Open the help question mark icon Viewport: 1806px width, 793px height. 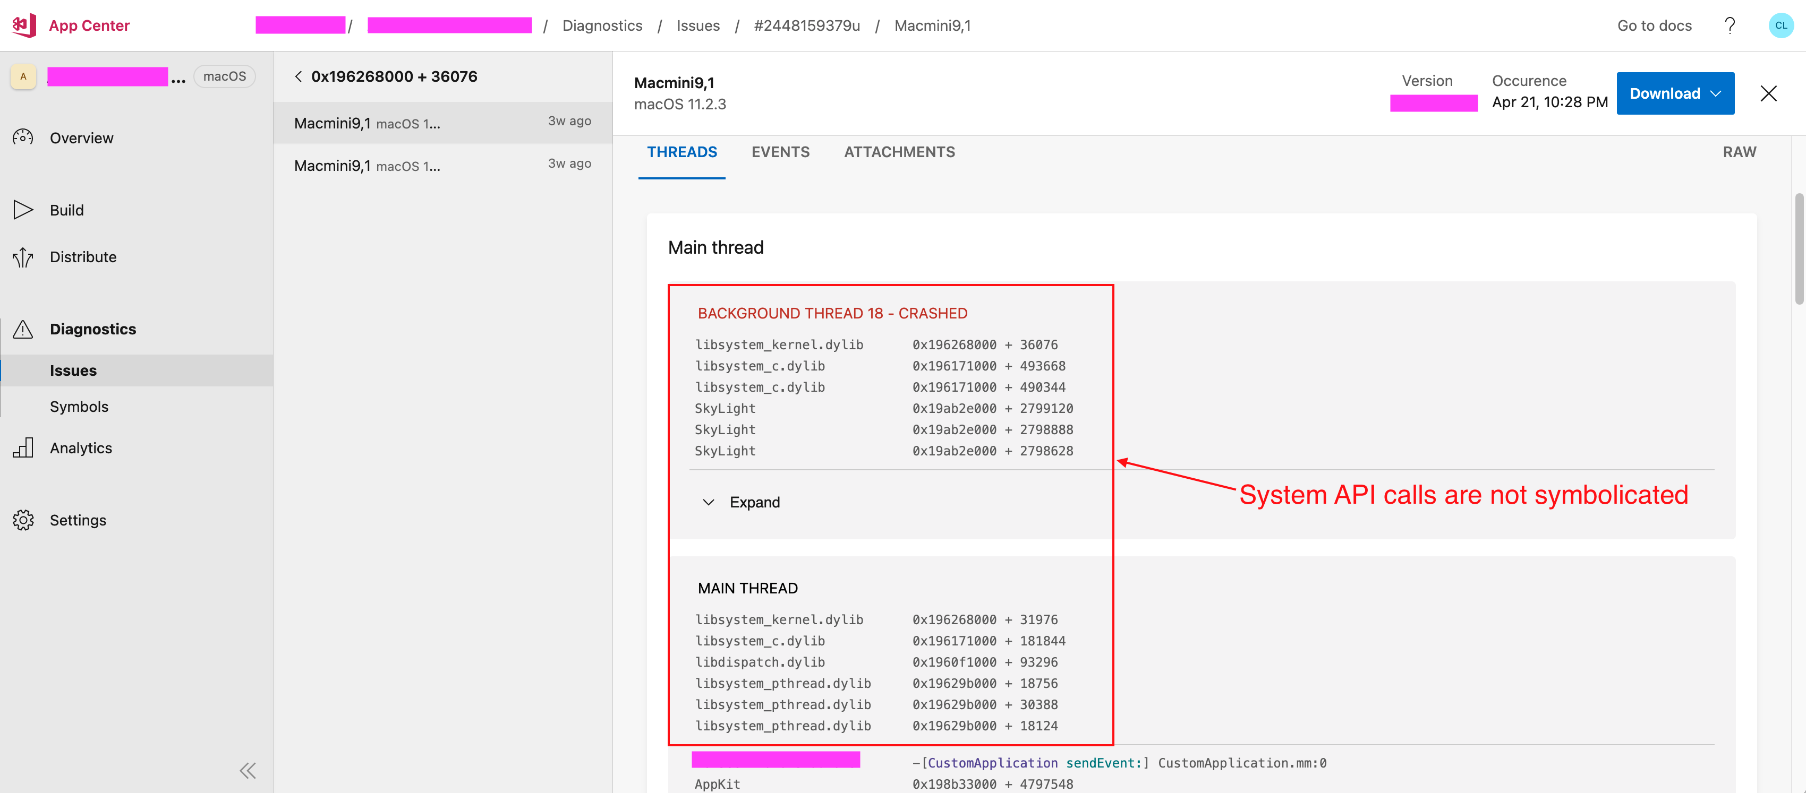tap(1730, 26)
